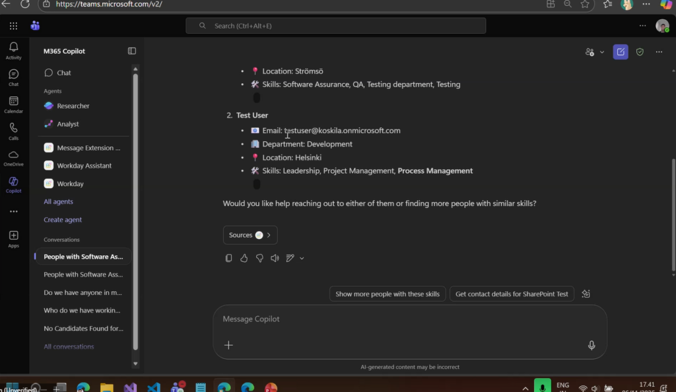Click the testuser@koskila.onmicrosoft.com email
The width and height of the screenshot is (676, 392).
coord(343,131)
